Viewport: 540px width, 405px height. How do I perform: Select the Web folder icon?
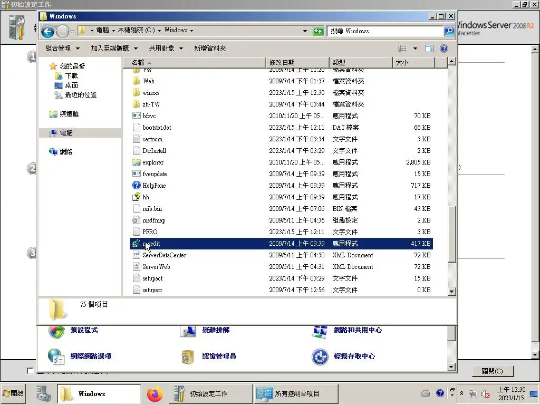click(137, 81)
